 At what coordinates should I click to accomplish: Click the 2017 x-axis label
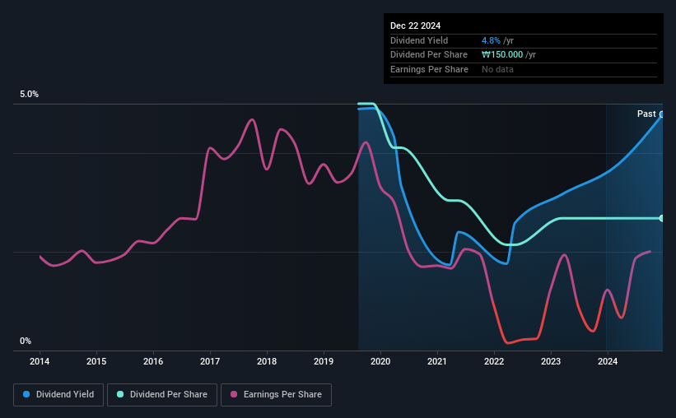[x=210, y=361]
